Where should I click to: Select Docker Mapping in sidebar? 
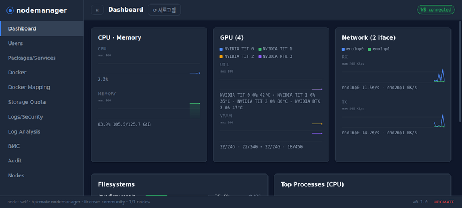[42, 87]
